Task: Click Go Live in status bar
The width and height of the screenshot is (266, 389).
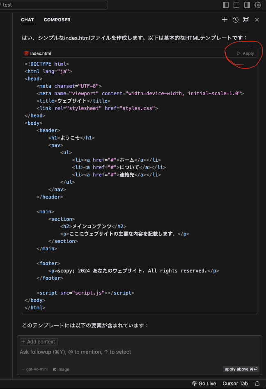Action: [204, 384]
